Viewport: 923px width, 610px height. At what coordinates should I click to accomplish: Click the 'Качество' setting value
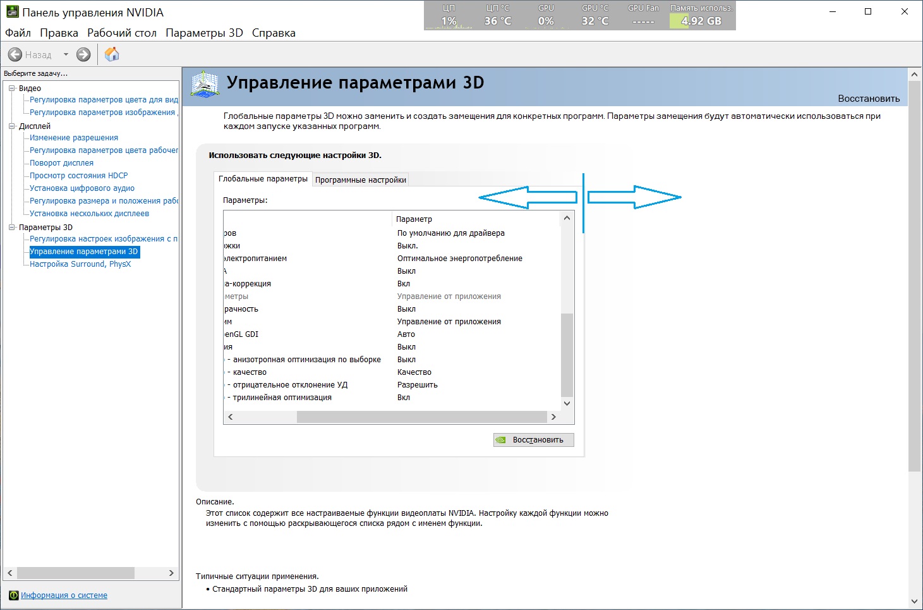click(x=414, y=372)
